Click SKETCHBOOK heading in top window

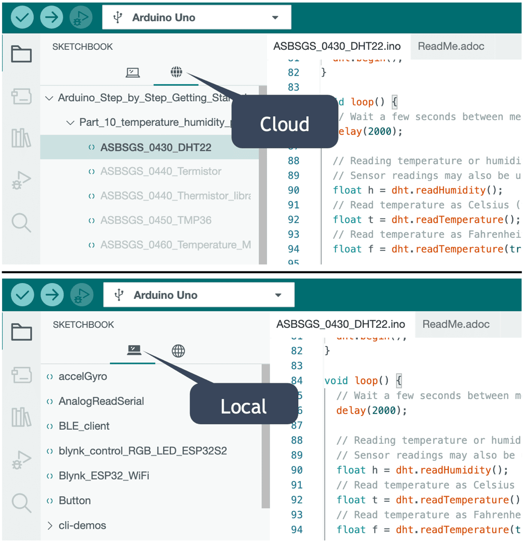click(x=83, y=47)
